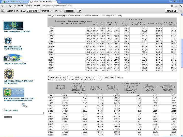Viewport: 183px width, 137px height.
Task: Click the Нет (No) button
Action: point(79,11)
